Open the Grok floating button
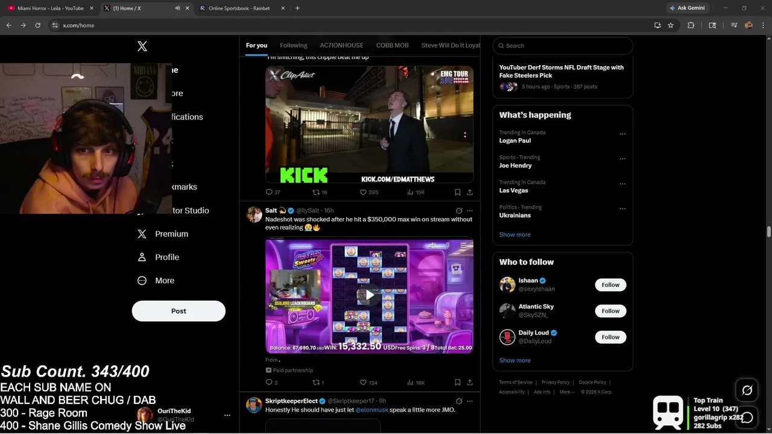 [x=747, y=390]
